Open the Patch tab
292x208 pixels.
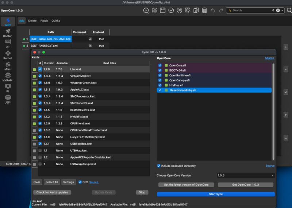(x=44, y=21)
